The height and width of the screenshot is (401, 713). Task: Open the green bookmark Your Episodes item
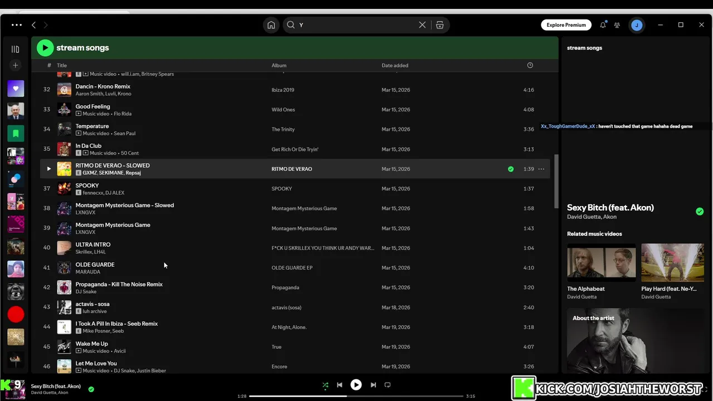(16, 133)
